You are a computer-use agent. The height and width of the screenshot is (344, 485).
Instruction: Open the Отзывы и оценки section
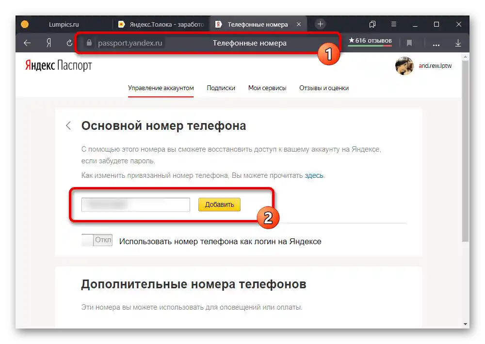(x=324, y=88)
